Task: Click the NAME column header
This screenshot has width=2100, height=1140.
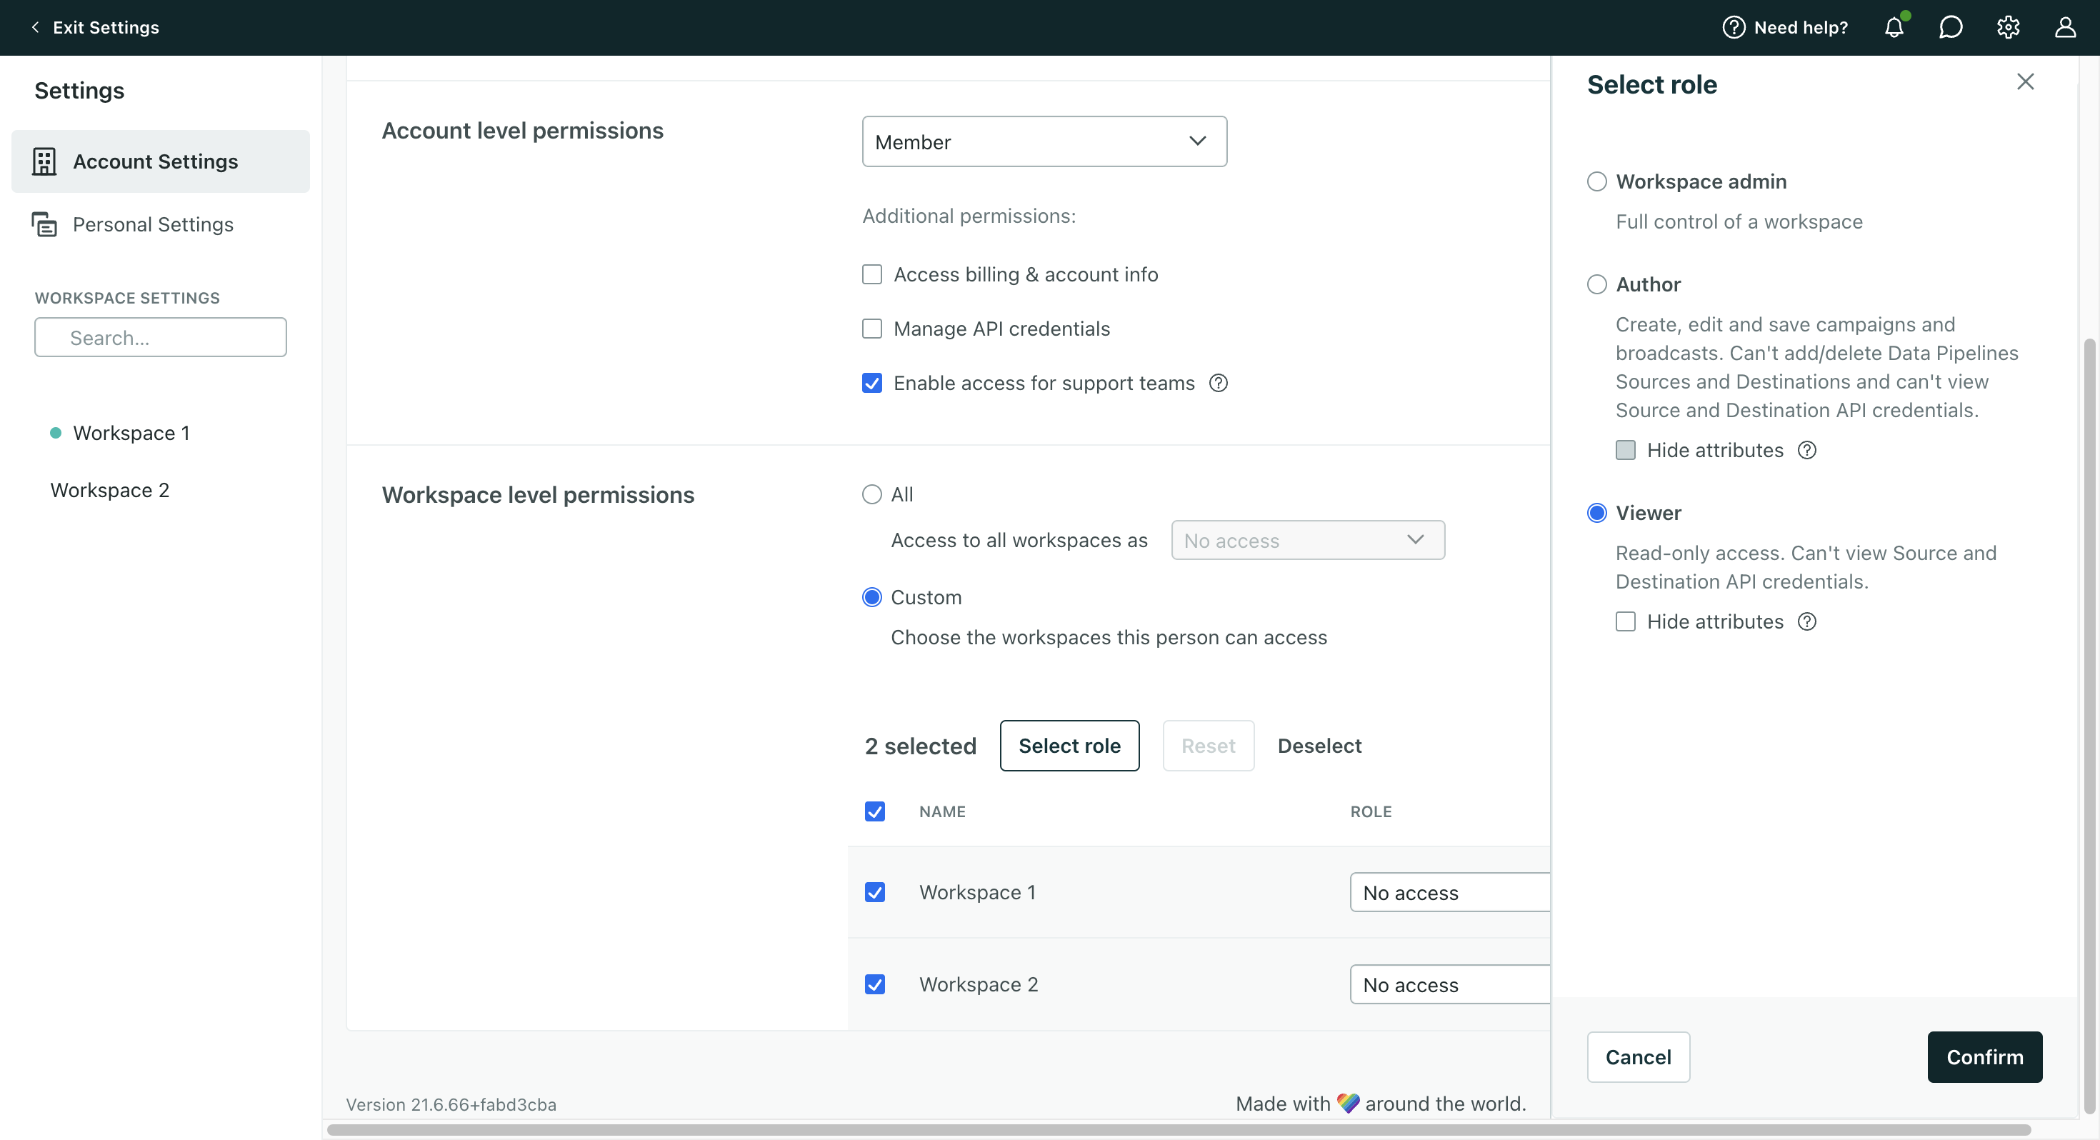Action: pos(942,811)
